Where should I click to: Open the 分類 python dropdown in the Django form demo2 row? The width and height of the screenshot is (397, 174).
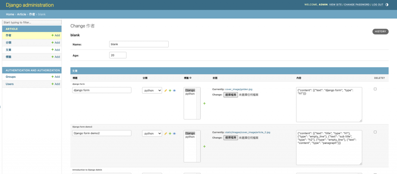pyautogui.click(x=152, y=133)
